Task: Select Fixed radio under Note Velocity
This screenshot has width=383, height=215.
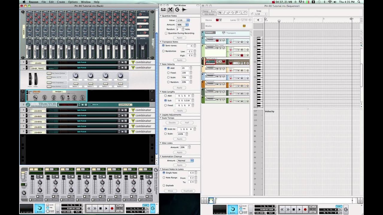Action: coord(168,73)
